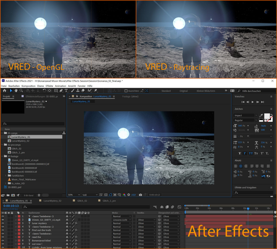Left-align text in Absatz panel
The width and height of the screenshot is (277, 249).
point(236,166)
